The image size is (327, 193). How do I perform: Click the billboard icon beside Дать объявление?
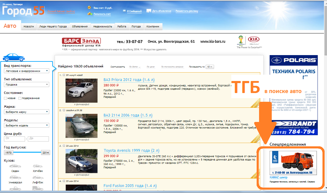149,11
